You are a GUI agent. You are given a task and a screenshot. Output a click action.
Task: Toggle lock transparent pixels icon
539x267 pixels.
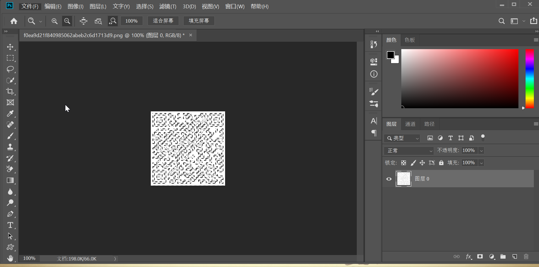click(404, 163)
